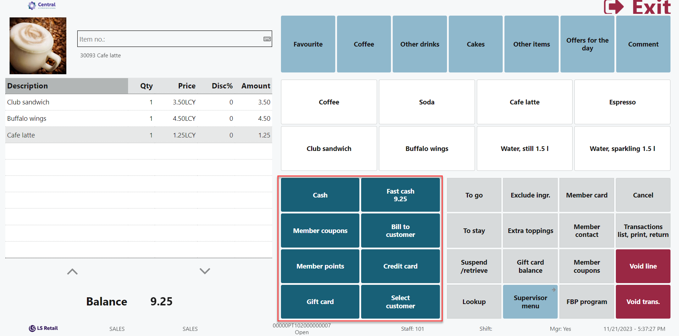The width and height of the screenshot is (679, 336).
Task: Click the Central logo at top left
Action: point(42,5)
